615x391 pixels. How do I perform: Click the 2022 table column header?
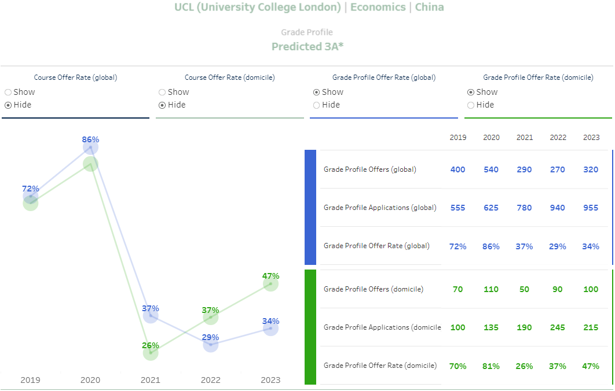coord(558,138)
